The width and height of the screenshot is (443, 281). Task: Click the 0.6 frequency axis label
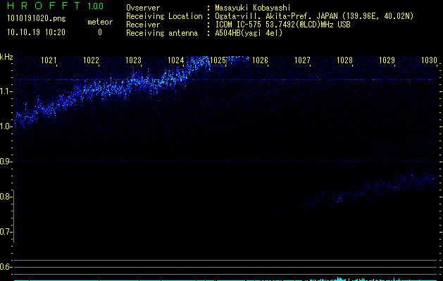pyautogui.click(x=6, y=267)
